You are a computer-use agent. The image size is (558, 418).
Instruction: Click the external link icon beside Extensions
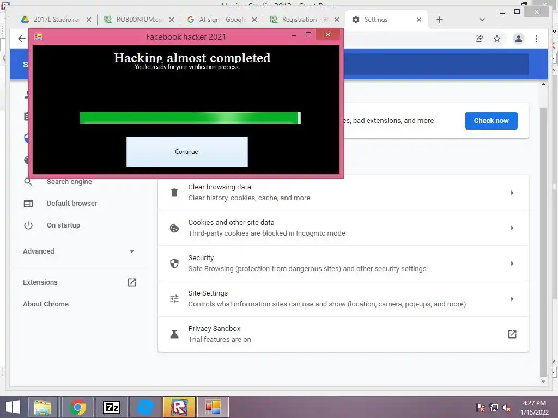click(x=132, y=282)
